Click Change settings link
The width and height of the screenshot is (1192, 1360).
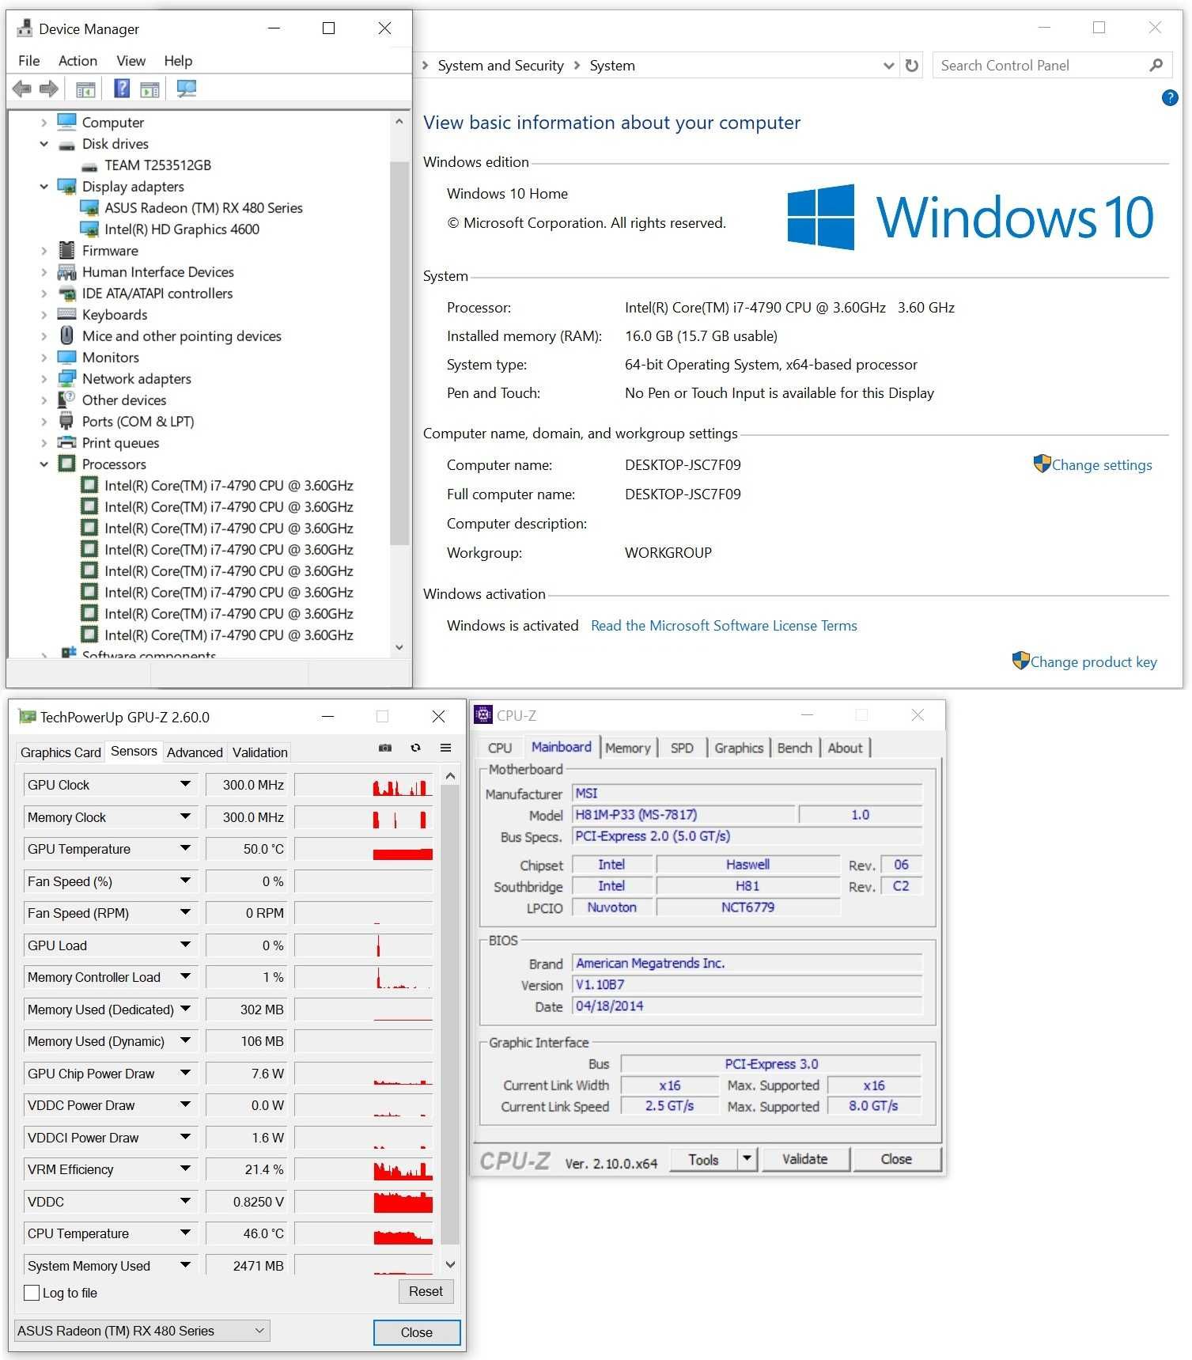click(1102, 465)
